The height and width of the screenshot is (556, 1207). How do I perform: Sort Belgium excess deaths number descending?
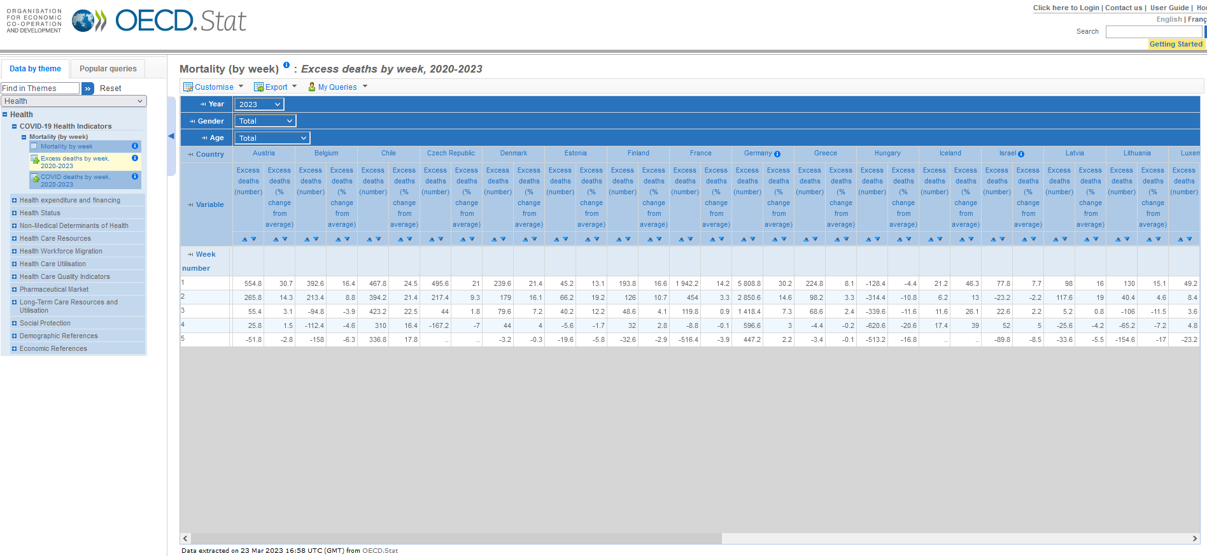(316, 239)
